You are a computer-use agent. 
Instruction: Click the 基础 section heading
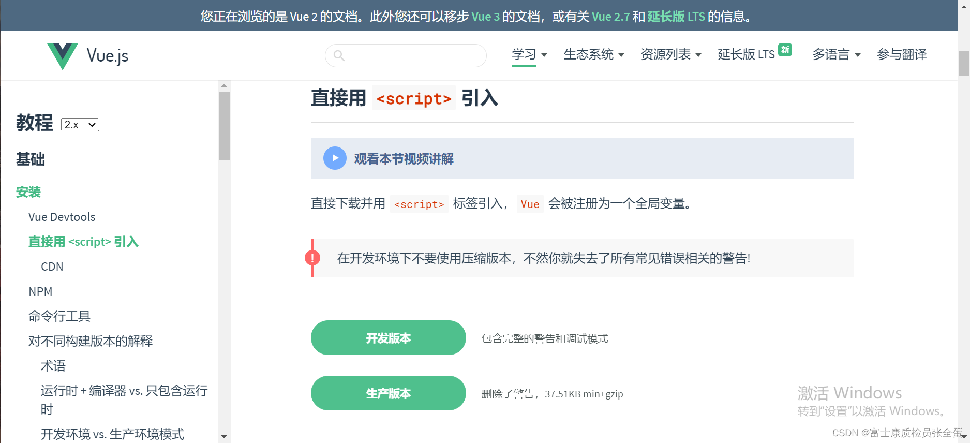(x=31, y=159)
